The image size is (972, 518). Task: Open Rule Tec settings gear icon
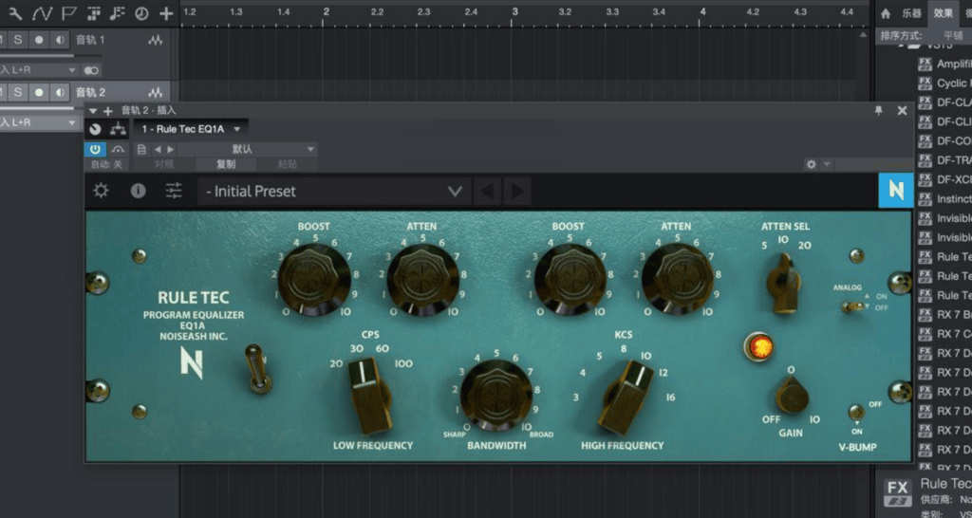point(101,191)
